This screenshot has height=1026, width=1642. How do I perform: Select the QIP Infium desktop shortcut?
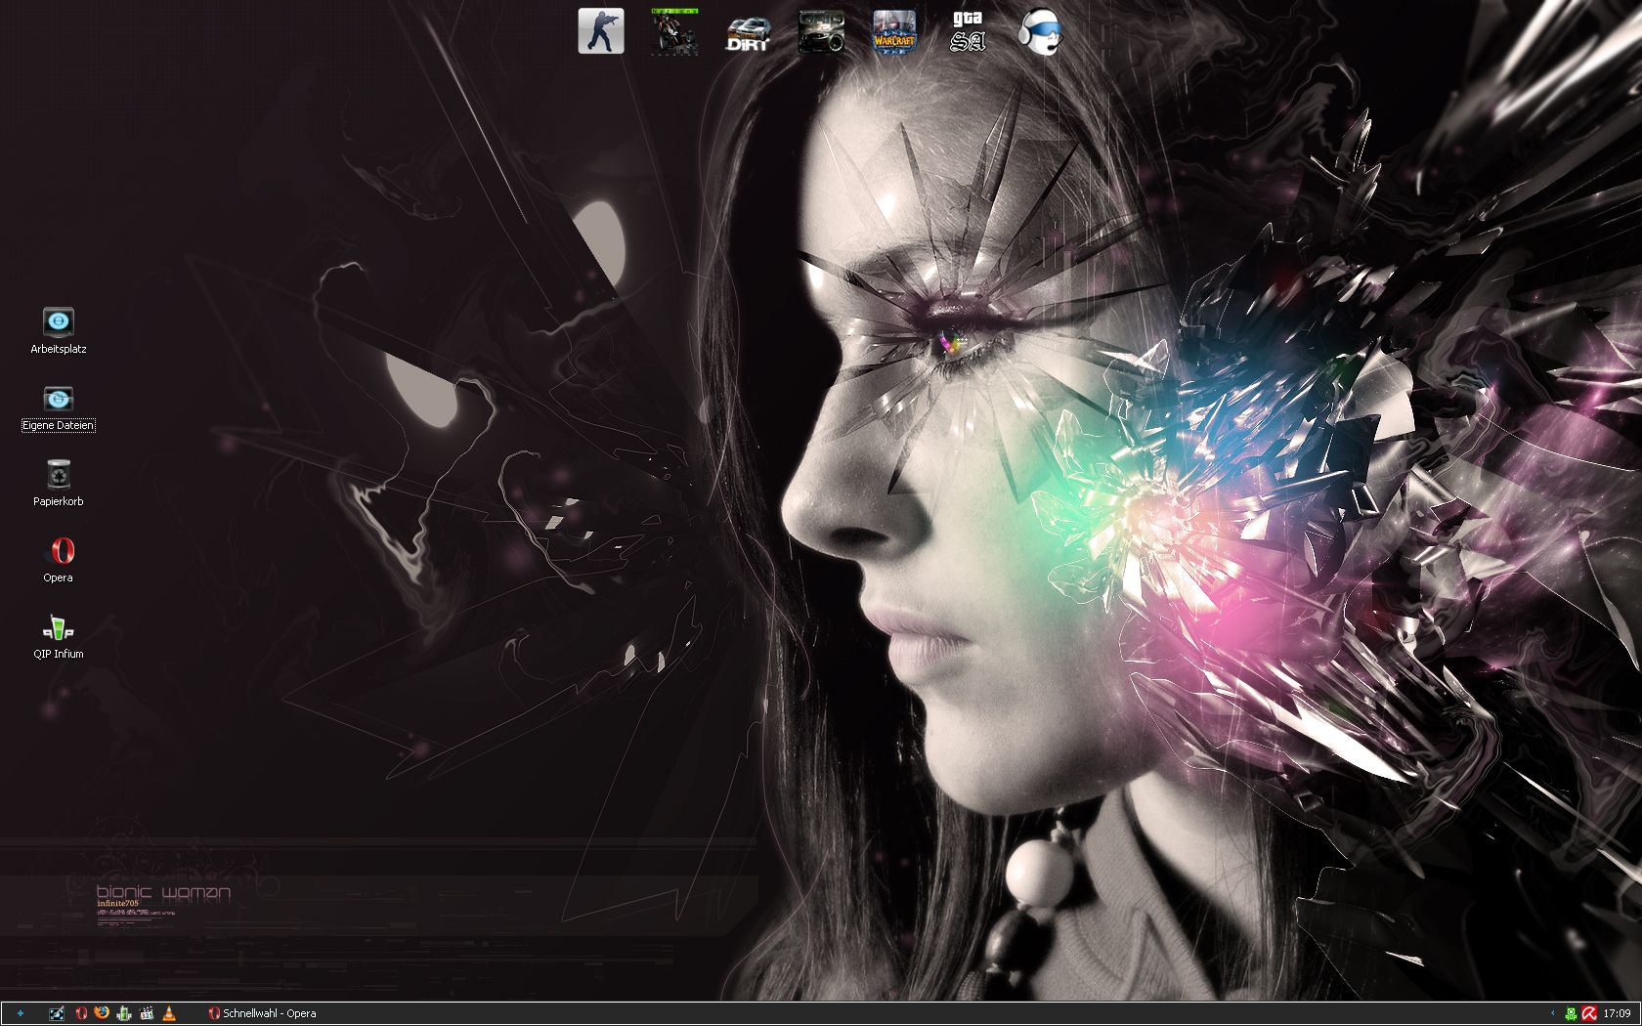[59, 626]
